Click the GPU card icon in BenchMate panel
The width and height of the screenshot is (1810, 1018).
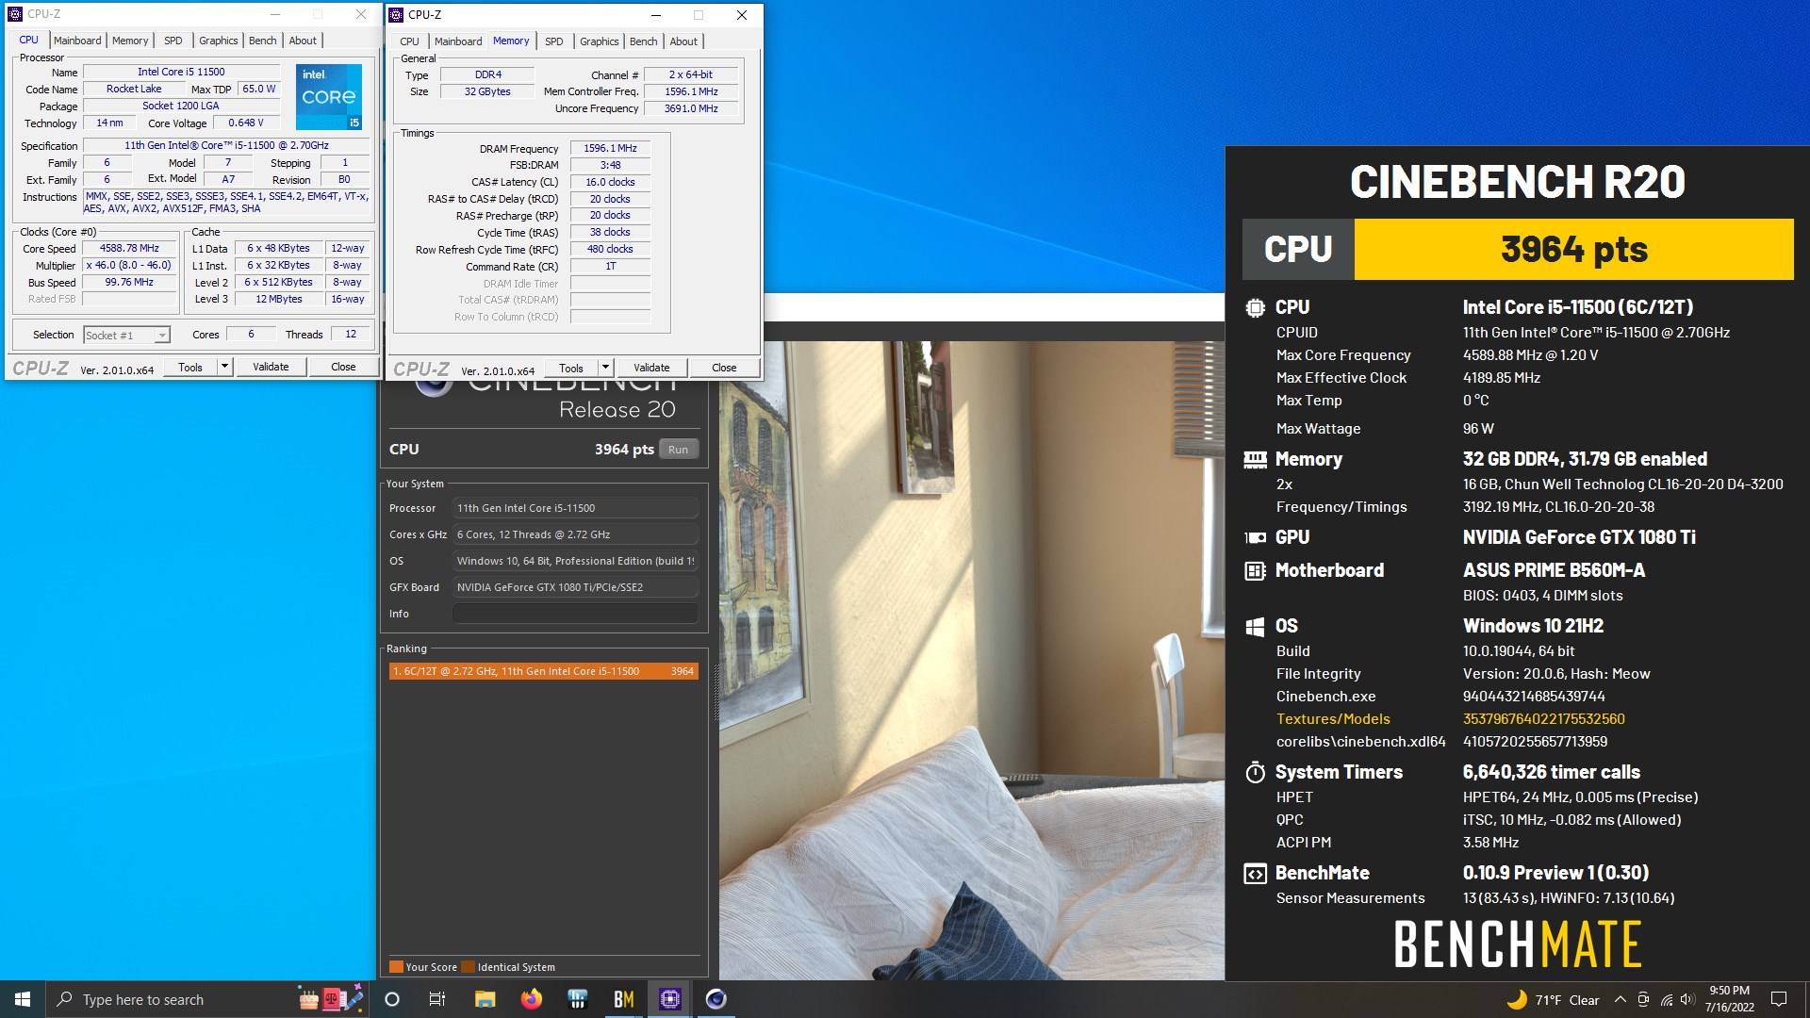[1255, 537]
